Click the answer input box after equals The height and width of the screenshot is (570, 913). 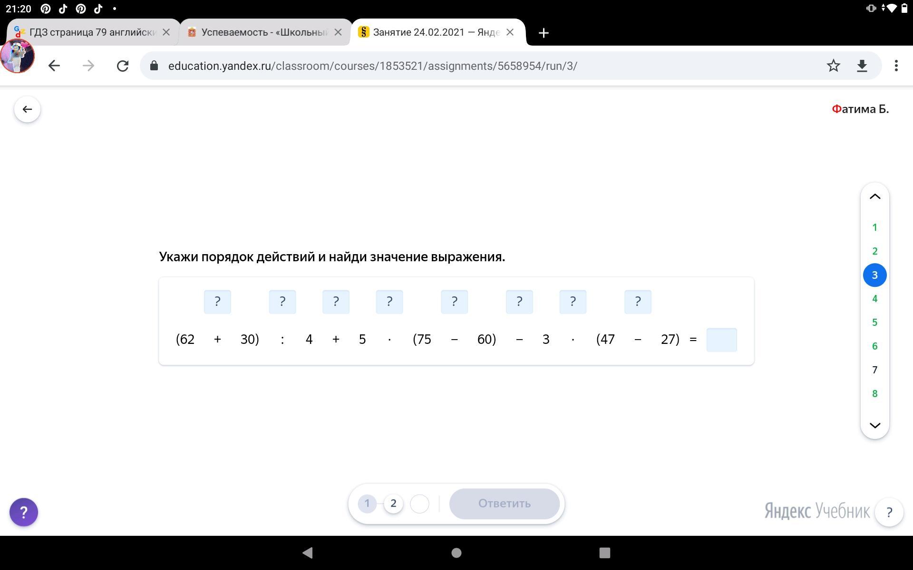[x=721, y=340]
